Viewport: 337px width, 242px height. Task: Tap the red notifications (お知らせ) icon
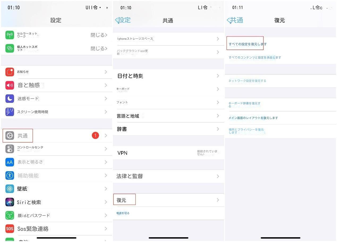[x=10, y=72]
